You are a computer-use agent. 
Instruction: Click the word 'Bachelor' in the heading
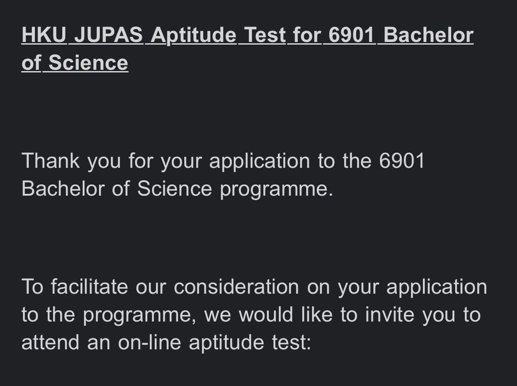(x=429, y=35)
